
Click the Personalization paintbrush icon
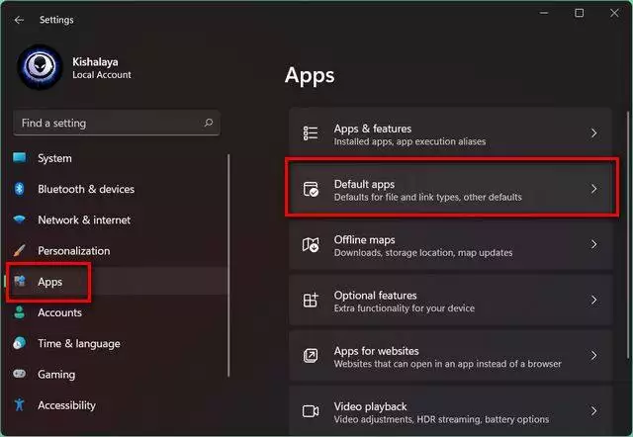click(20, 251)
